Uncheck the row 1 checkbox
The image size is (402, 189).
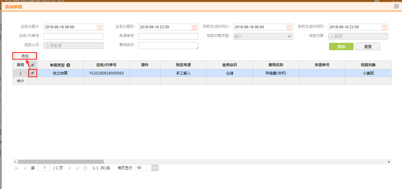pyautogui.click(x=33, y=73)
